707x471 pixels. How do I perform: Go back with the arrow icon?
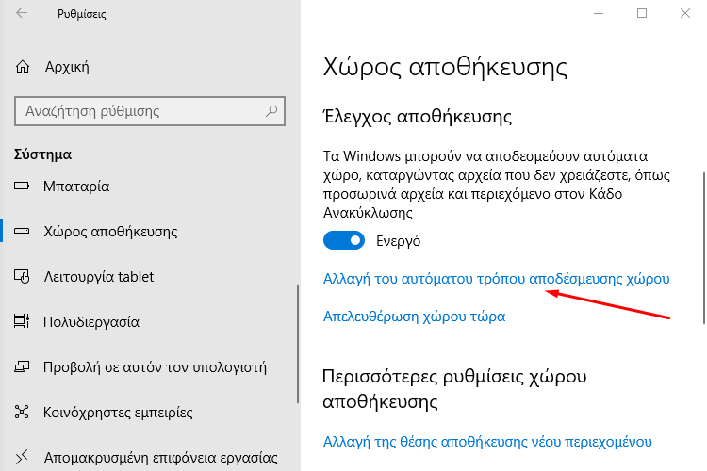click(x=22, y=13)
